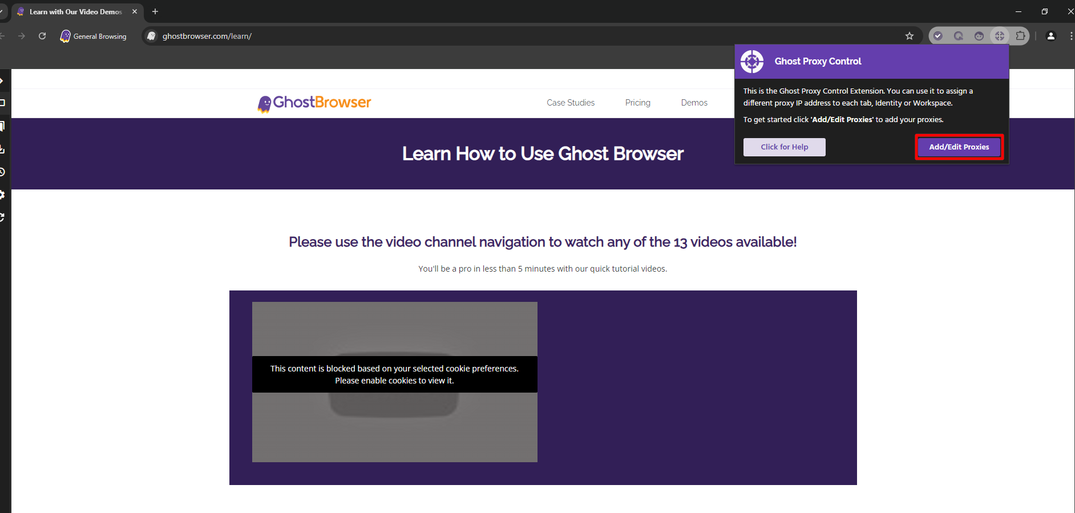This screenshot has width=1075, height=513.
Task: Open the profile avatar icon
Action: coord(1051,36)
